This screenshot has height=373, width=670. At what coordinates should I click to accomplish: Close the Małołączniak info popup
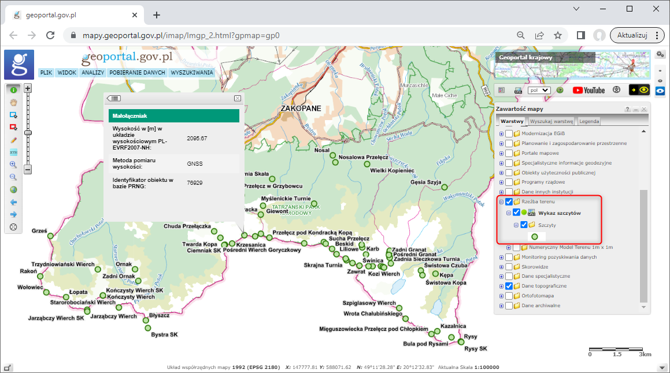[237, 99]
